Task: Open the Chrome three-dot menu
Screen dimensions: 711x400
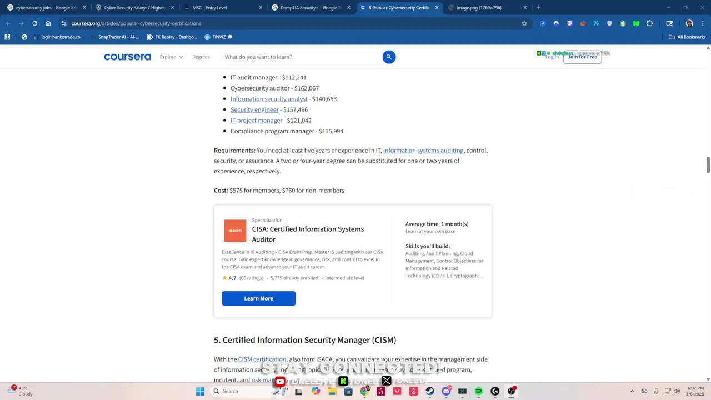Action: [x=703, y=23]
